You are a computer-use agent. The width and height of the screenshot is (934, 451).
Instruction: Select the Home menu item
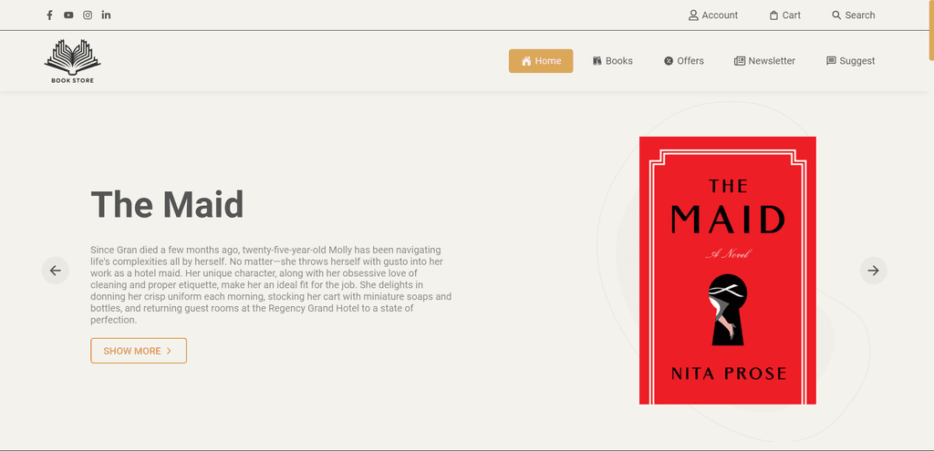point(541,61)
